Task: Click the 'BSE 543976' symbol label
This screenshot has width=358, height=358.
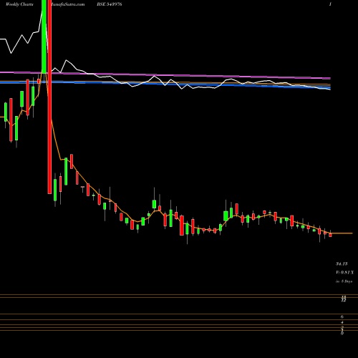Action: coord(110,4)
